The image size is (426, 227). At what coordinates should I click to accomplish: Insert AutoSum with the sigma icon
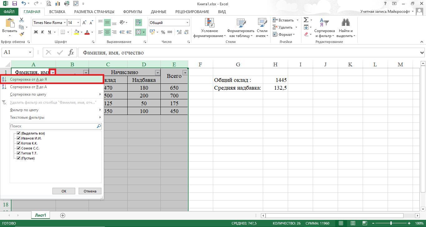(x=306, y=20)
